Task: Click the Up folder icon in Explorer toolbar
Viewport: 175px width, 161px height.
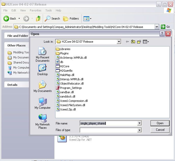Action: click(38, 19)
